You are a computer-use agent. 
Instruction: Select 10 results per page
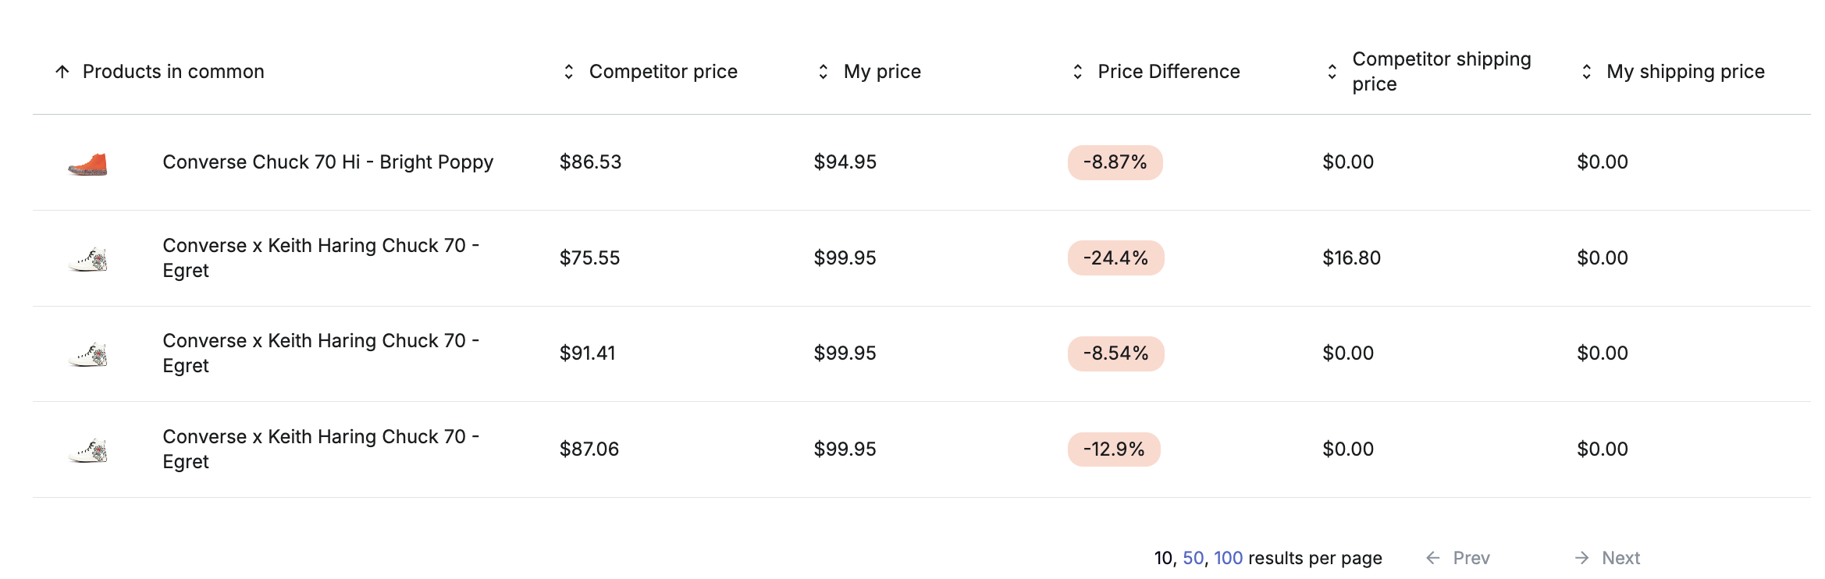(x=1163, y=558)
